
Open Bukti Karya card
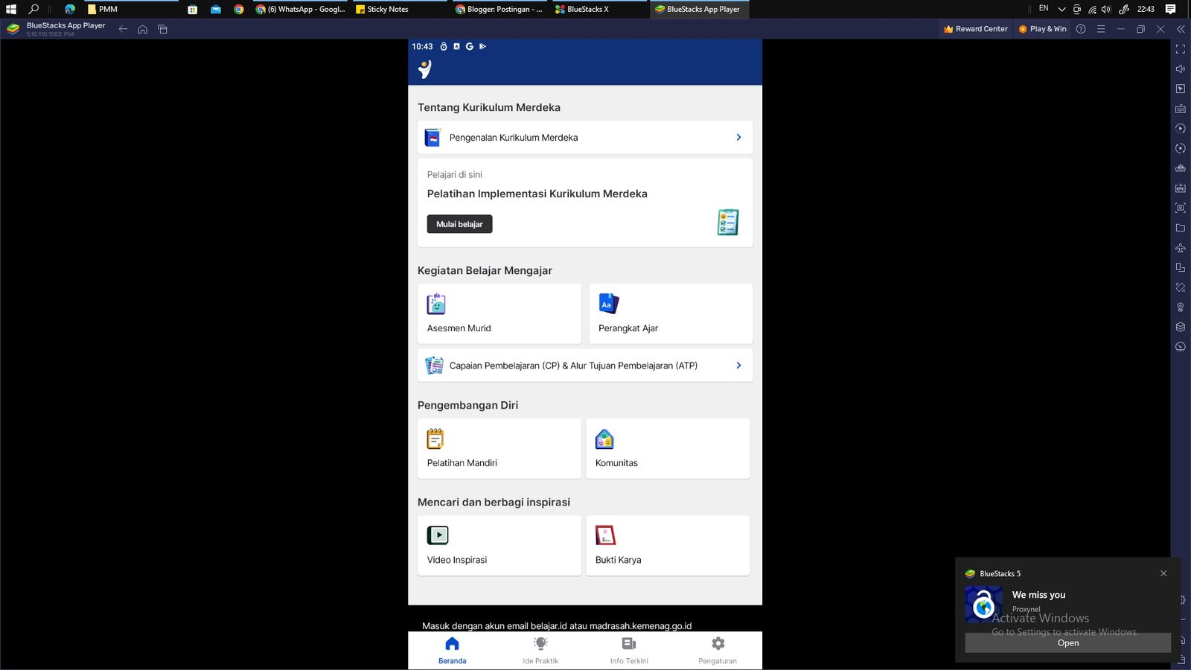click(x=668, y=546)
